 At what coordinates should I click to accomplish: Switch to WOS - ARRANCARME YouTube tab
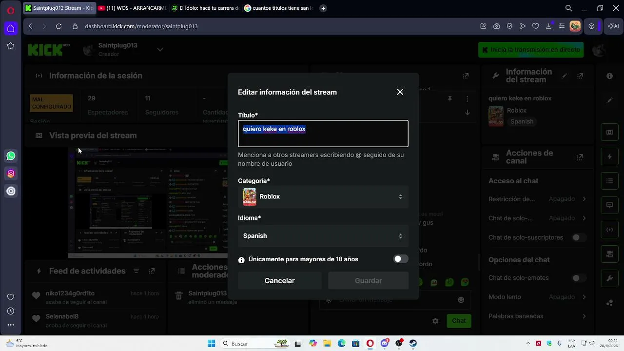pos(132,8)
